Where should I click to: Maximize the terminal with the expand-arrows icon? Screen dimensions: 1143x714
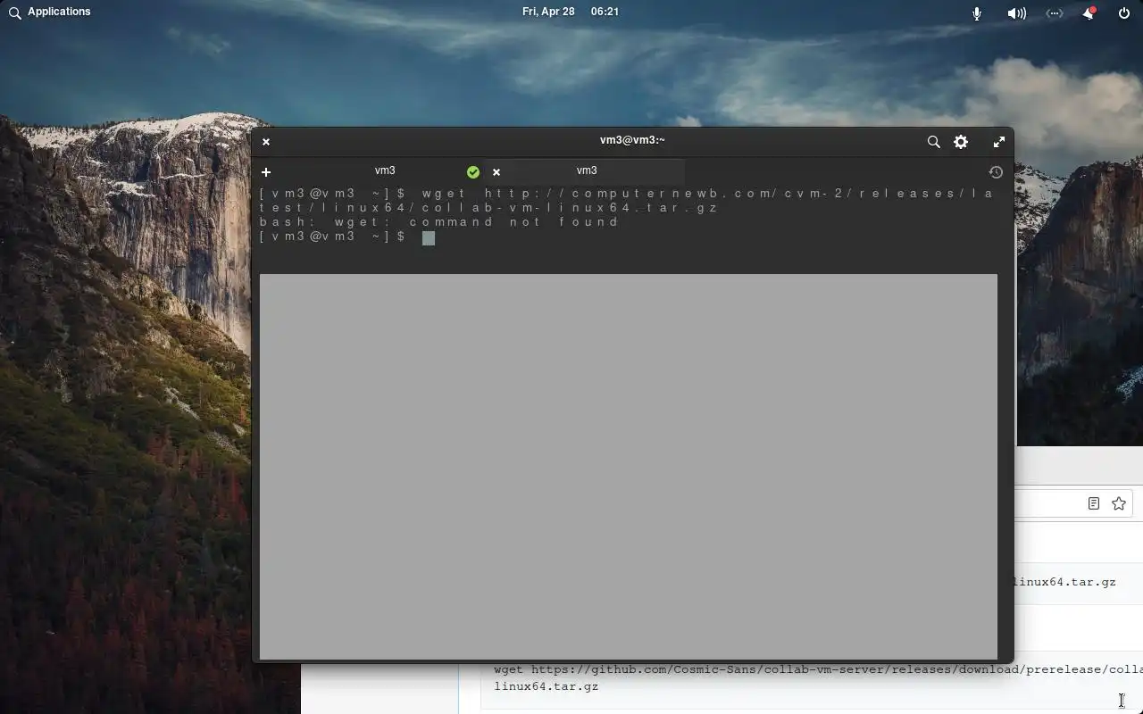coord(999,142)
